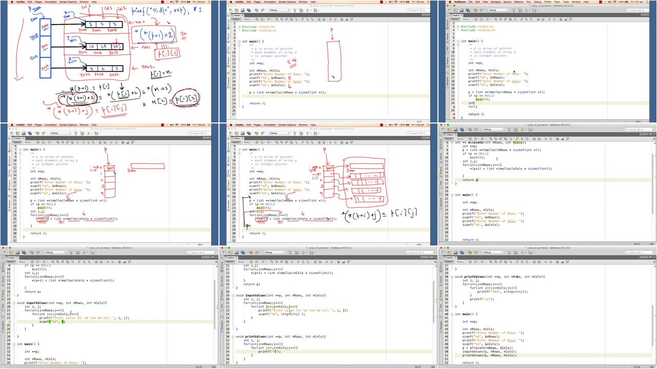Viewport: 657px width, 369px height.
Task: Toggle History view in allocate-function frame
Action: [x=460, y=139]
